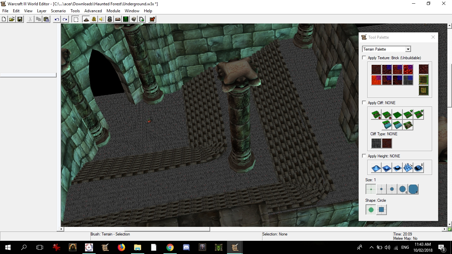Close the Tool Palette window

[x=433, y=37]
